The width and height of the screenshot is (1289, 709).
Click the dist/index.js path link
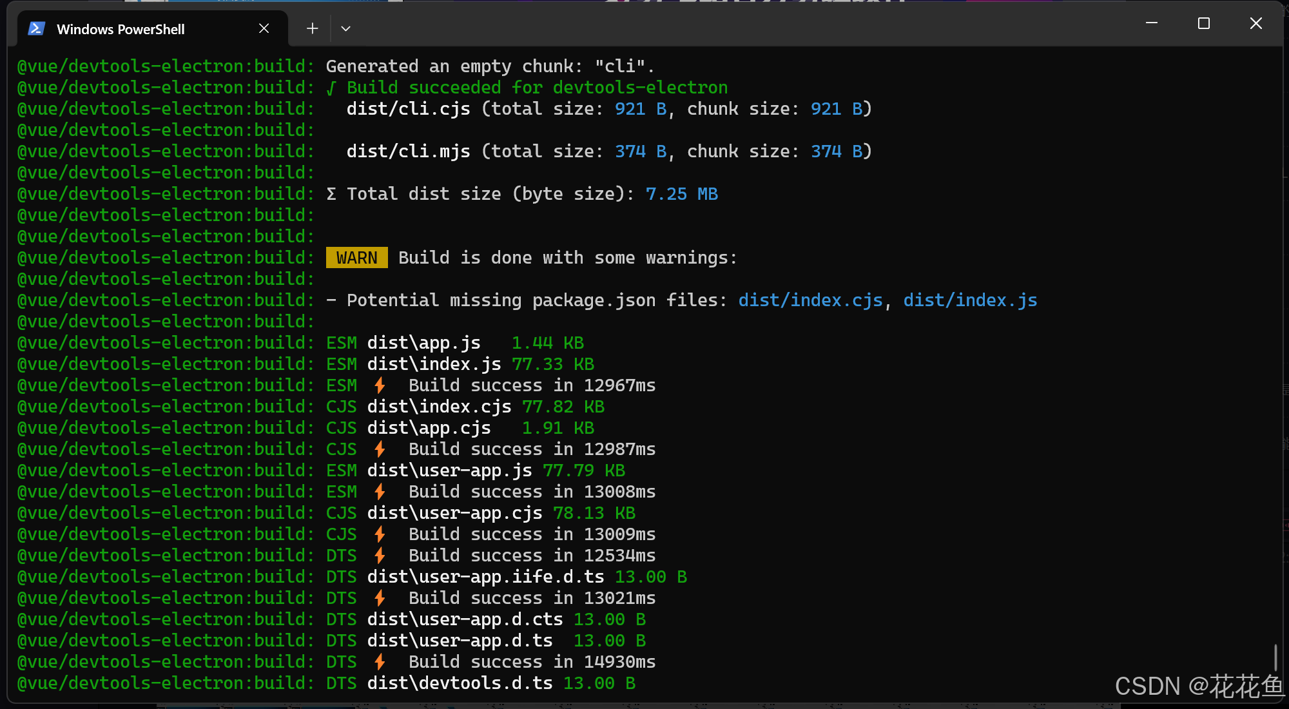[970, 300]
